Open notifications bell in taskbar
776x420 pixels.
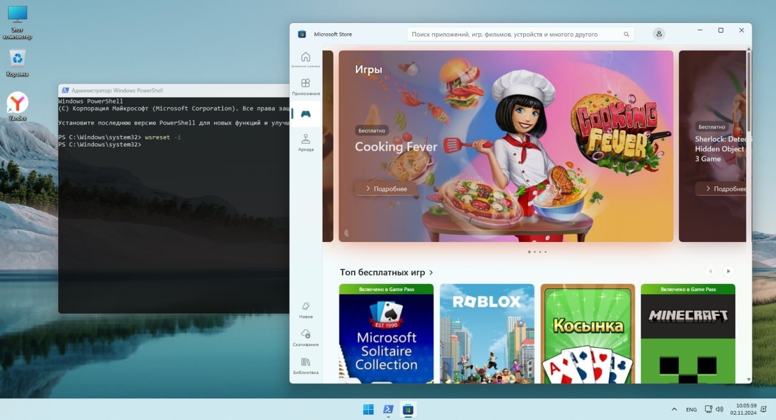pyautogui.click(x=764, y=410)
